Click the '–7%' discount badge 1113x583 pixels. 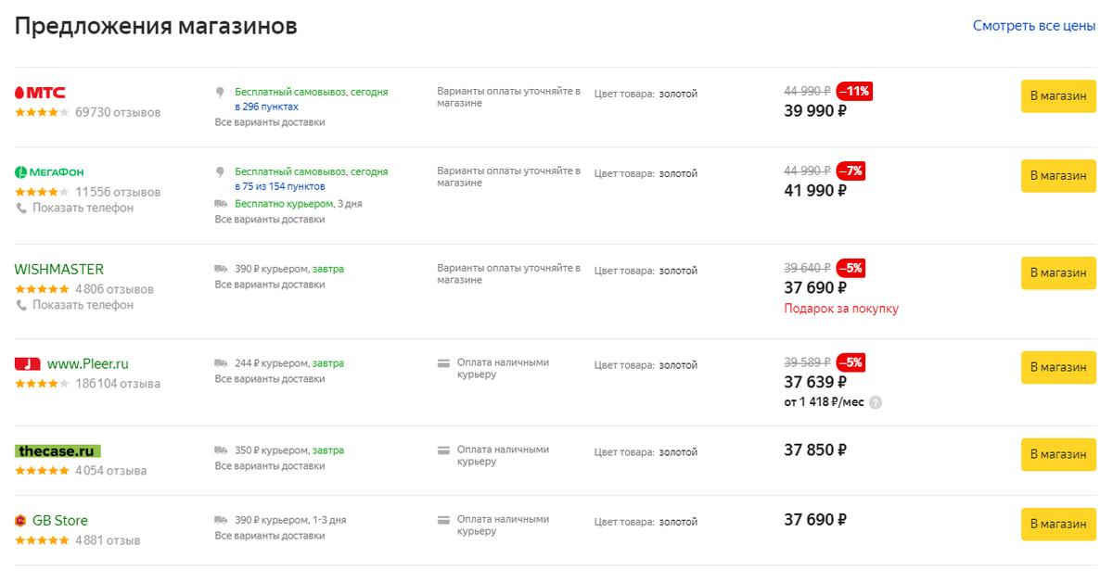point(851,171)
